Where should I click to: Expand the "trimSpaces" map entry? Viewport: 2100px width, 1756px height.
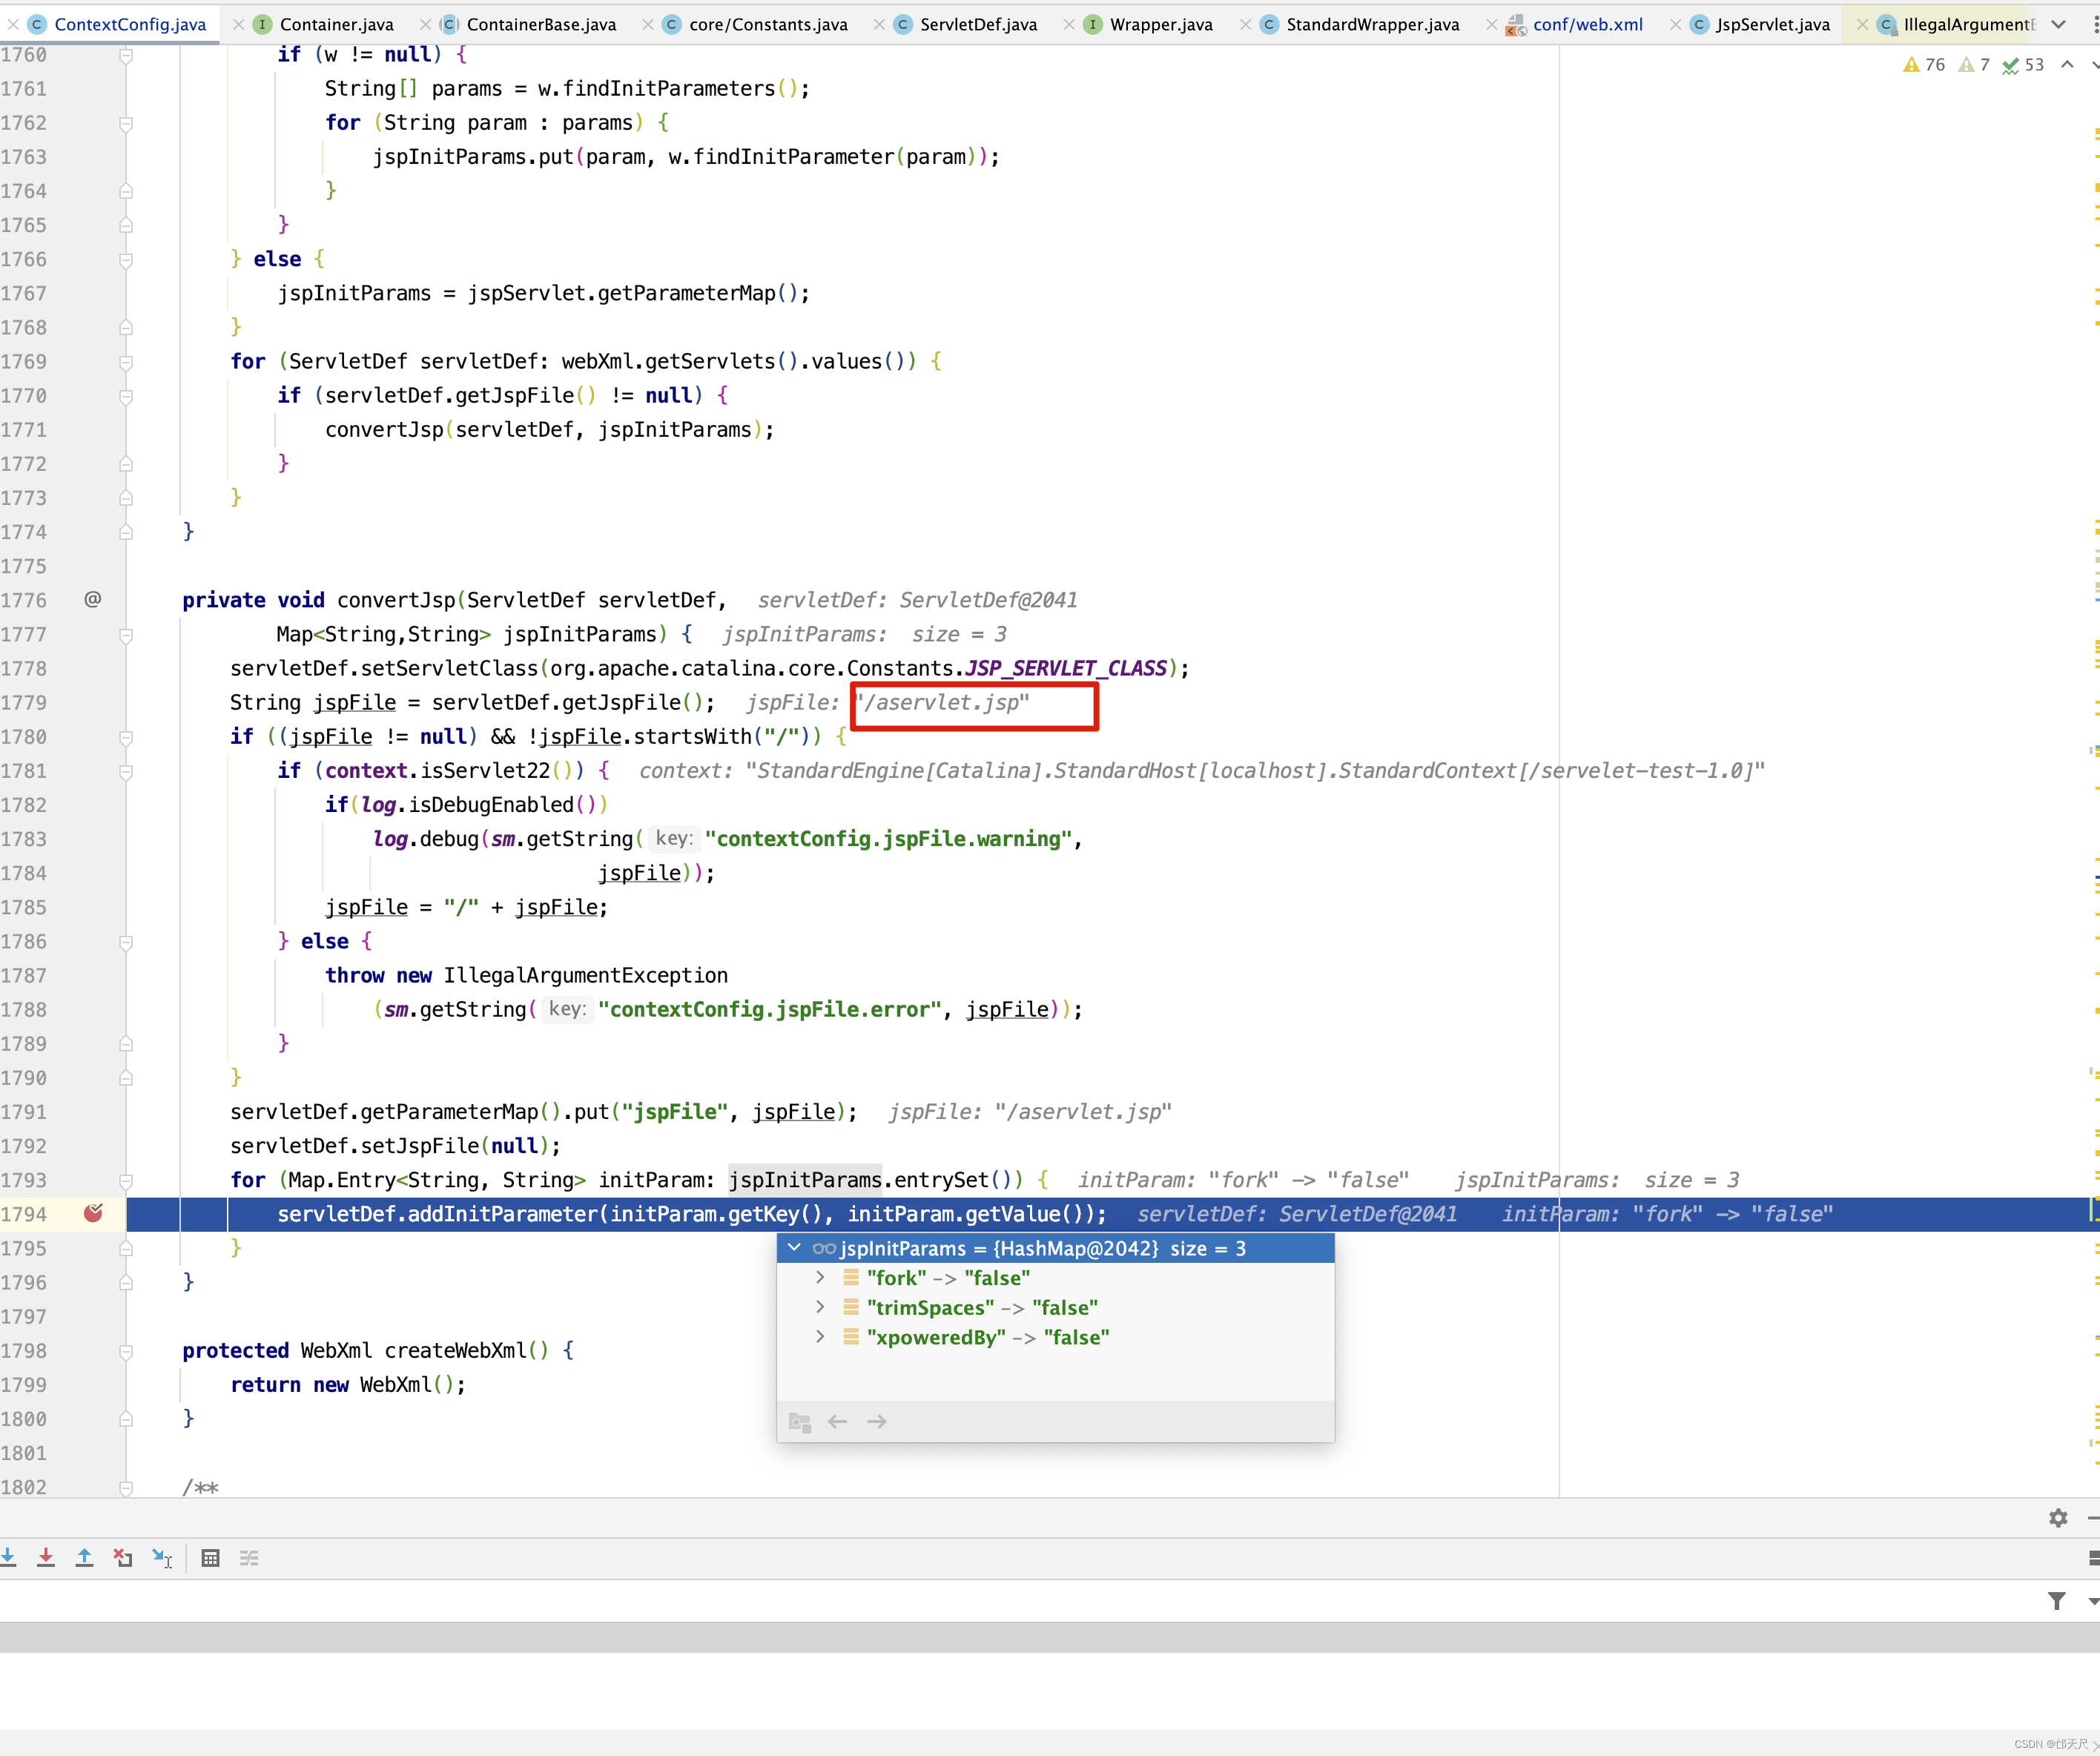[x=820, y=1307]
